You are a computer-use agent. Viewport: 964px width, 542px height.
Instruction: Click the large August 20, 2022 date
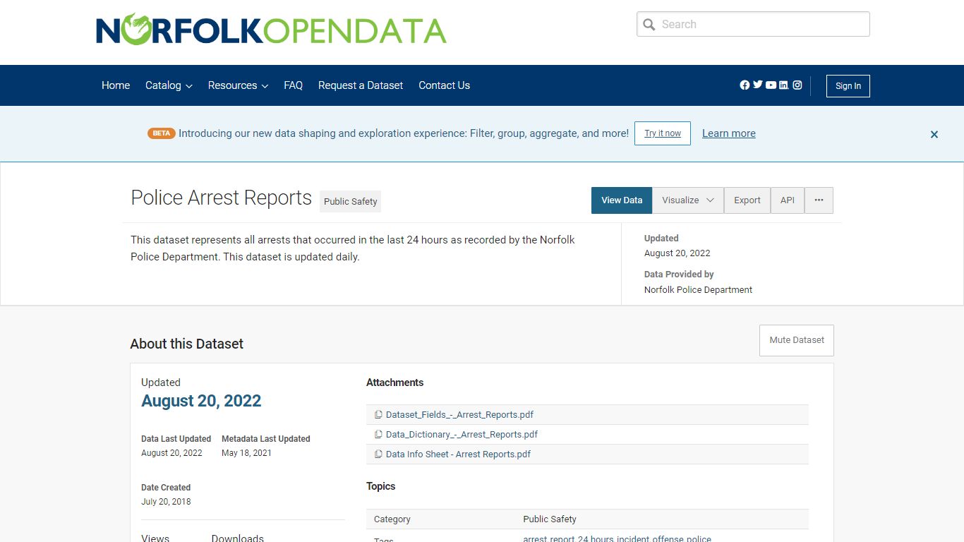[201, 401]
